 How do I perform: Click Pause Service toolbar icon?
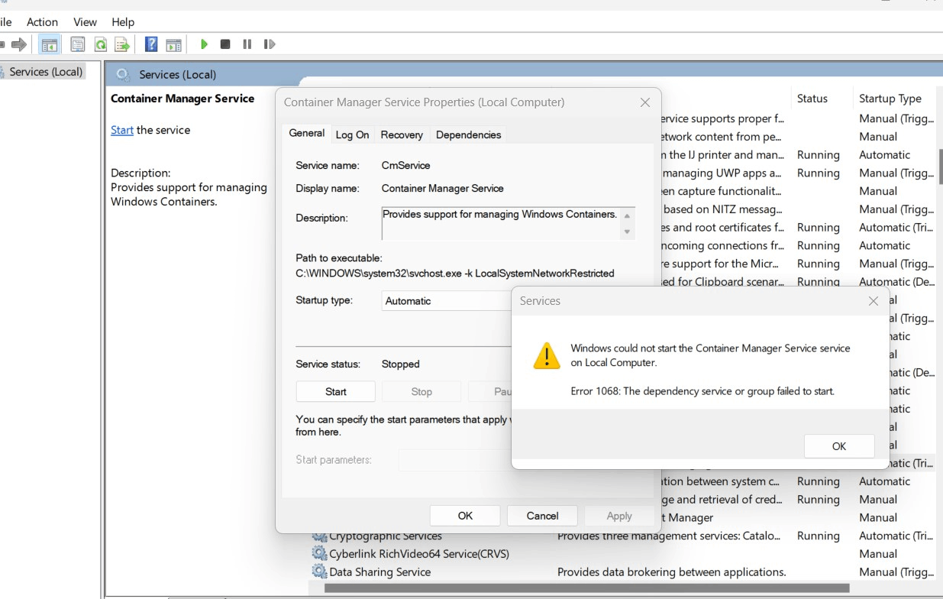click(247, 44)
